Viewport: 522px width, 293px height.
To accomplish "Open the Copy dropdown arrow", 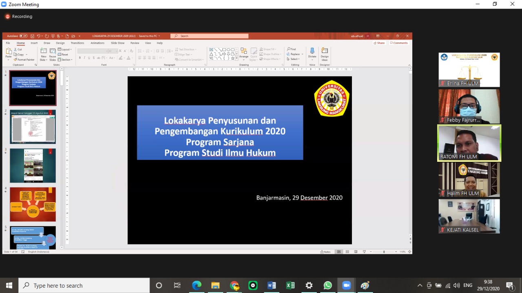I will pos(27,55).
